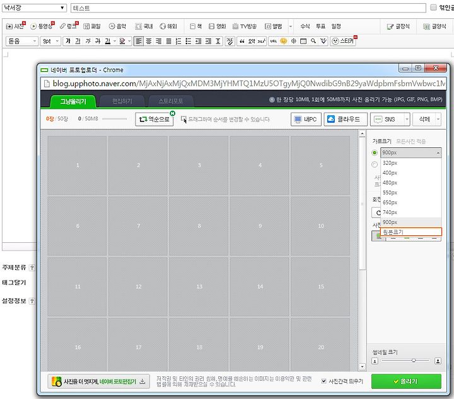Open the 해외 (overseas) map icon
The width and height of the screenshot is (454, 399).
click(168, 26)
